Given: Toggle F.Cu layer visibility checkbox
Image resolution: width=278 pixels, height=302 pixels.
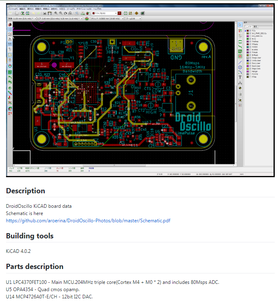Looking at the screenshot, I should (x=250, y=31).
